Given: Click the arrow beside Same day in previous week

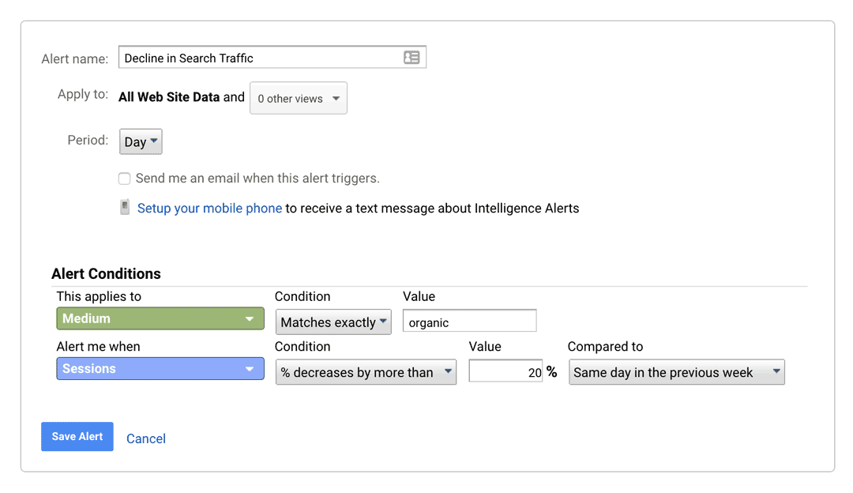Looking at the screenshot, I should coord(776,371).
